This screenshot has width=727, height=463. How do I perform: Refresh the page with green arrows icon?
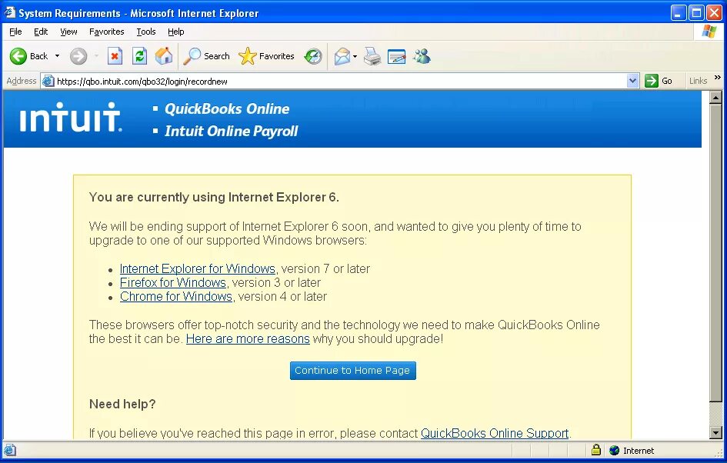tap(139, 56)
